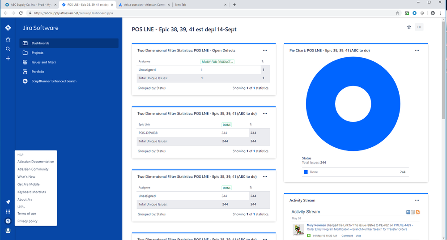The width and height of the screenshot is (447, 240).
Task: Bookmark this page star icon
Action: coord(397,13)
